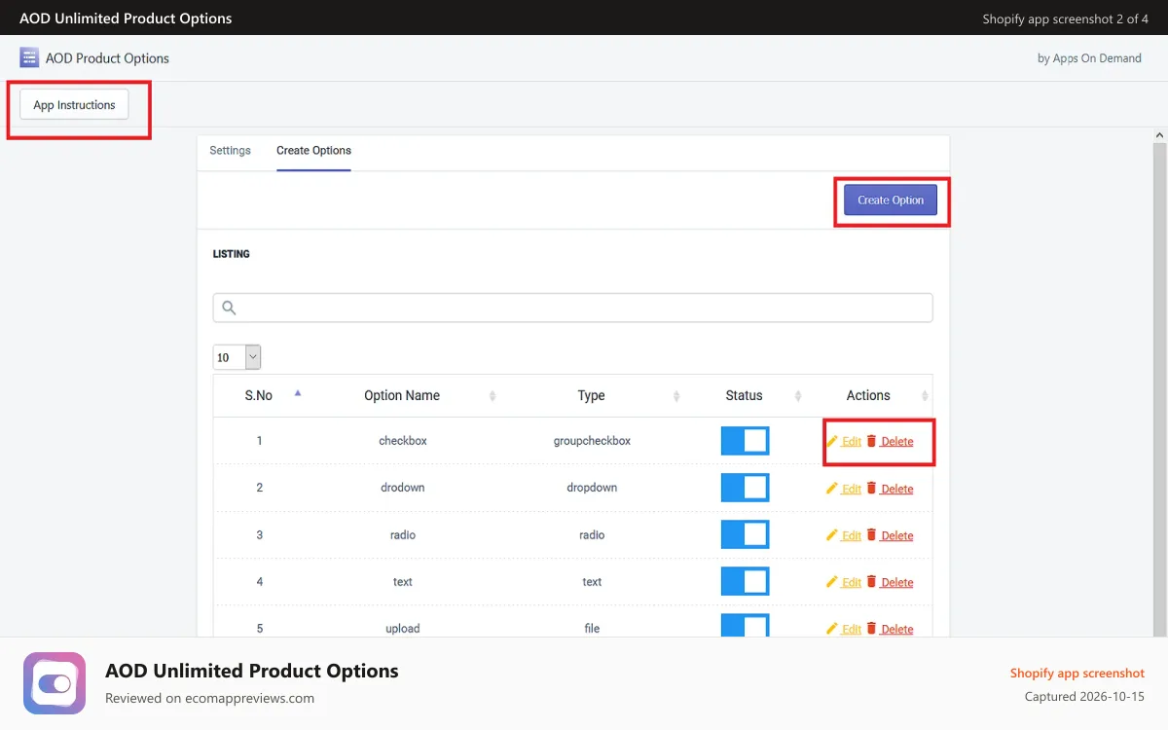The width and height of the screenshot is (1168, 730).
Task: Toggle status switch for drodown option
Action: (x=745, y=488)
